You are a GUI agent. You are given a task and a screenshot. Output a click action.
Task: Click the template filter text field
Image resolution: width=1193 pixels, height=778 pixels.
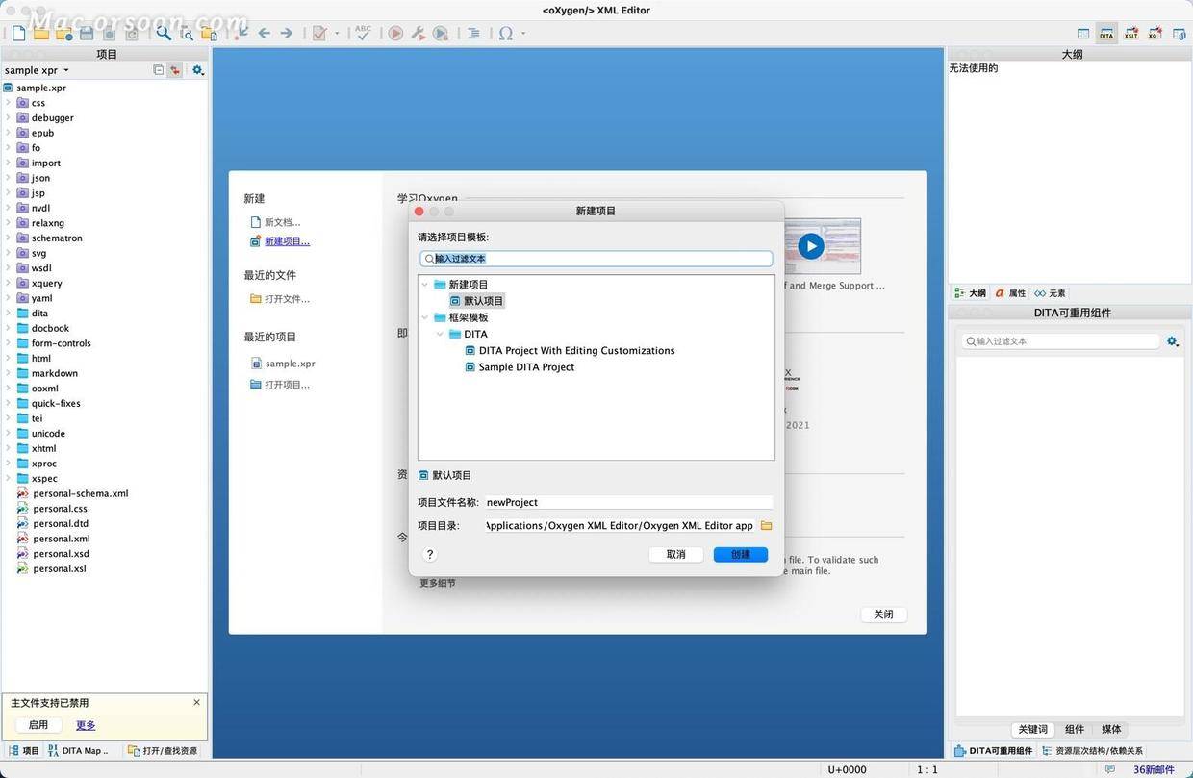click(596, 259)
